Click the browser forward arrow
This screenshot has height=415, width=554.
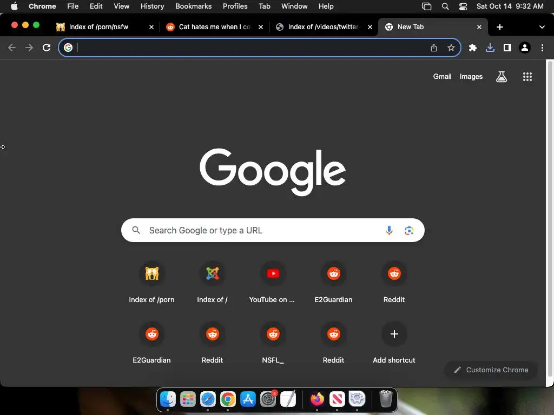point(29,48)
